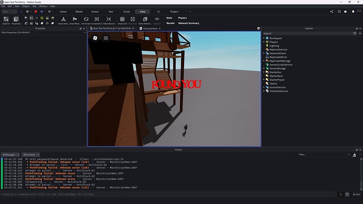
Task: Click the Physics stats button
Action: click(x=183, y=18)
